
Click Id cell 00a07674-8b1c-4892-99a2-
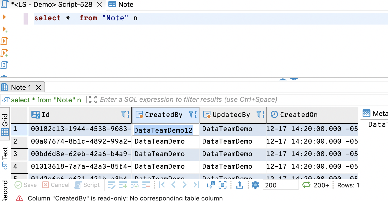[80, 141]
